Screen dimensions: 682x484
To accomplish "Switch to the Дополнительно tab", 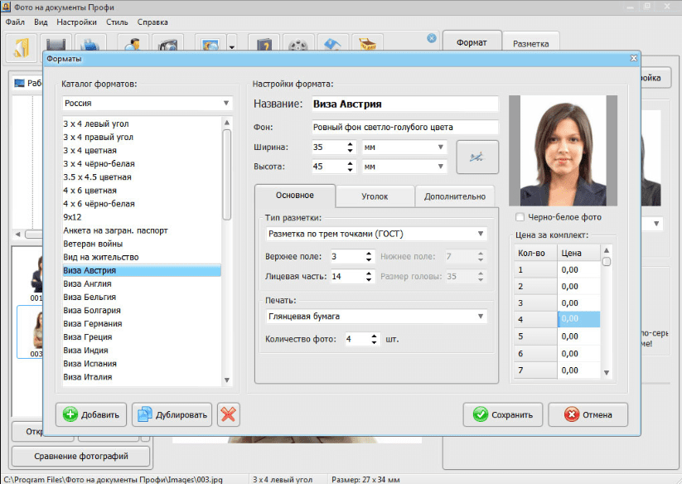I will tap(454, 196).
